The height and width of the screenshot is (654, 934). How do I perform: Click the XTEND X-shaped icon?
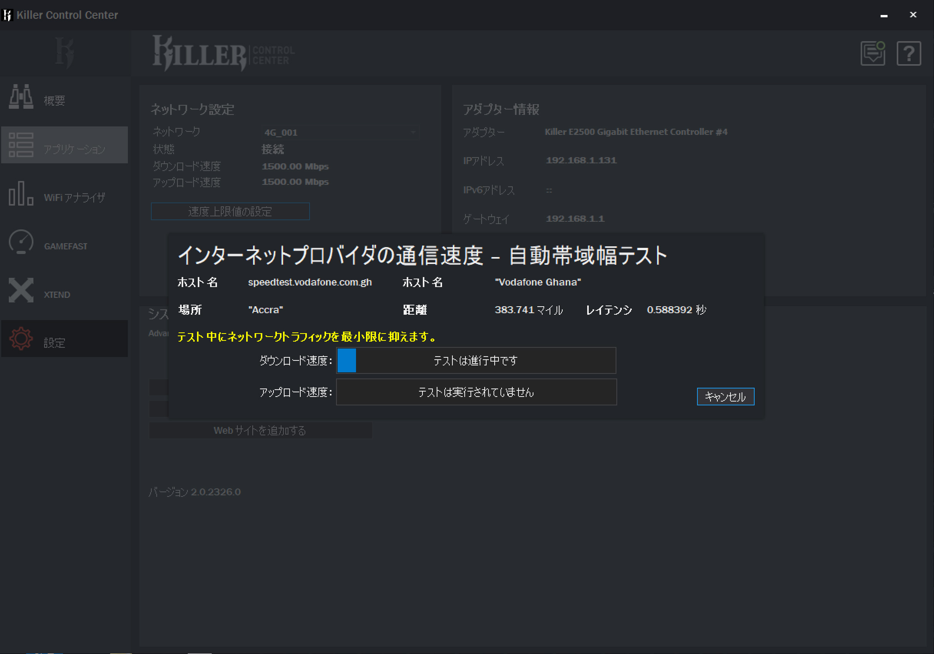21,290
